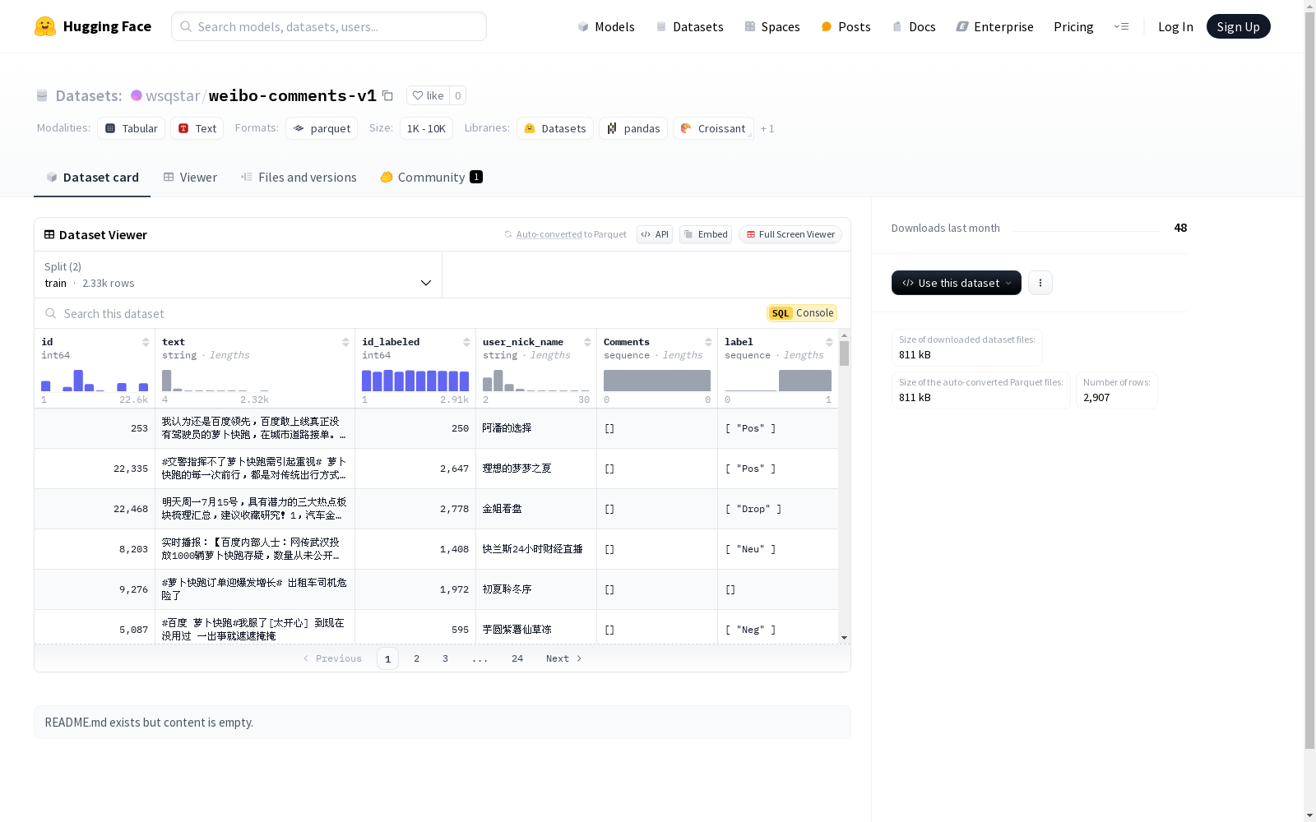Click the page vertical scrollbar
The width and height of the screenshot is (1316, 822).
click(x=1309, y=378)
